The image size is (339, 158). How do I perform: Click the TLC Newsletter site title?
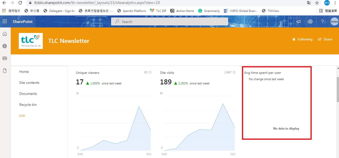69,41
